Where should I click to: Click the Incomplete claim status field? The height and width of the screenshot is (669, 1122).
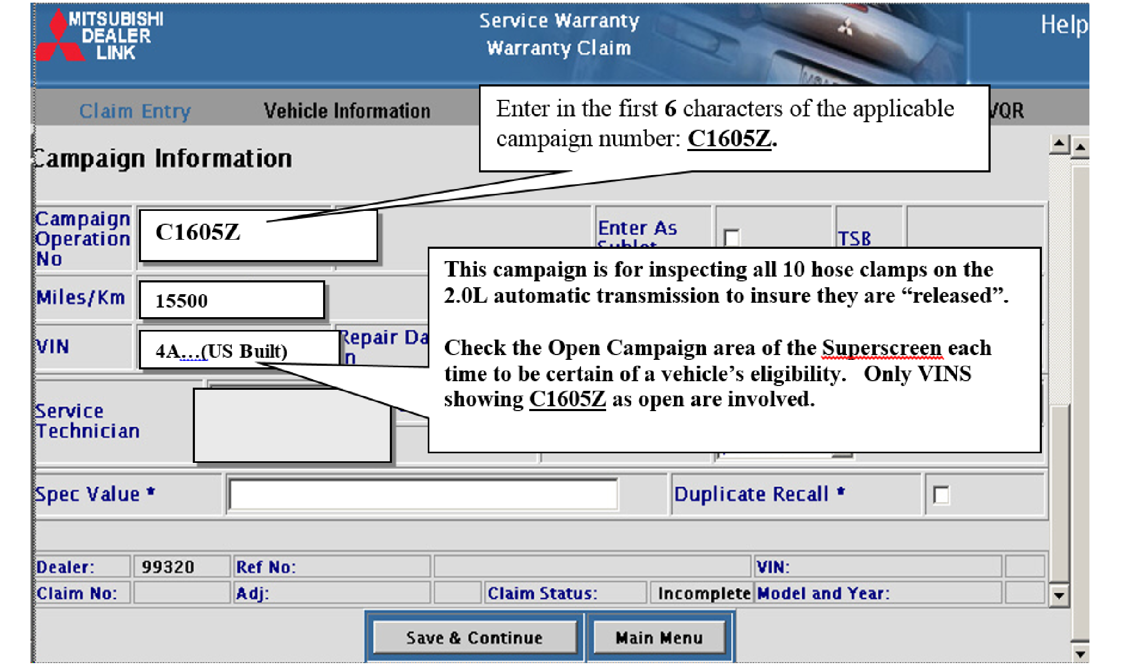(x=703, y=593)
